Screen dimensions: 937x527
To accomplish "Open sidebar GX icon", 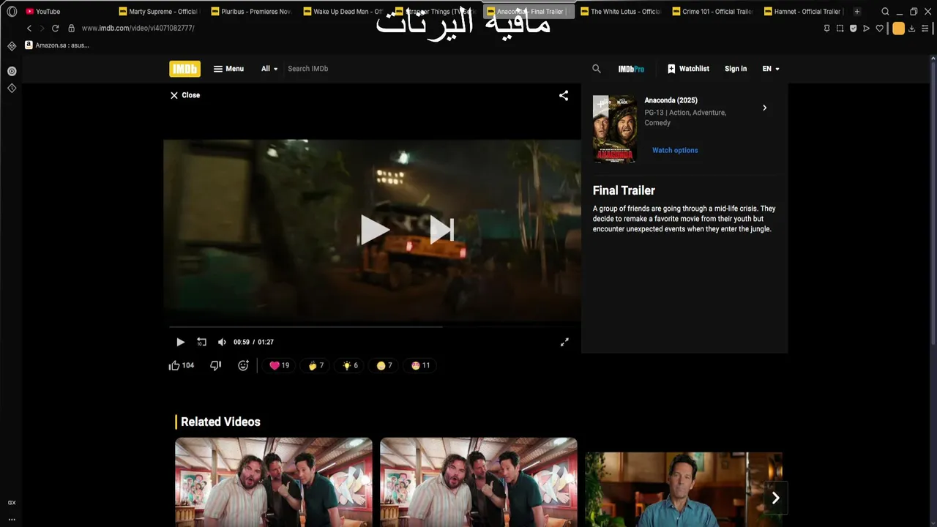I will tap(12, 503).
